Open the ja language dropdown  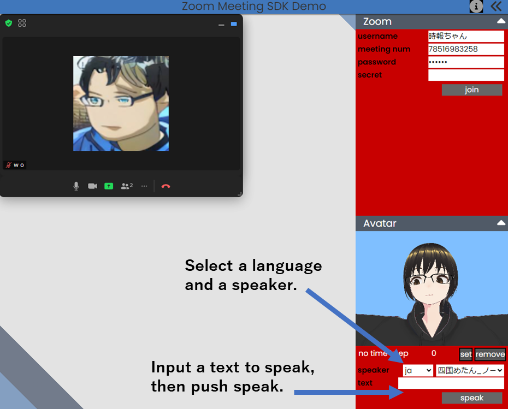tap(418, 370)
